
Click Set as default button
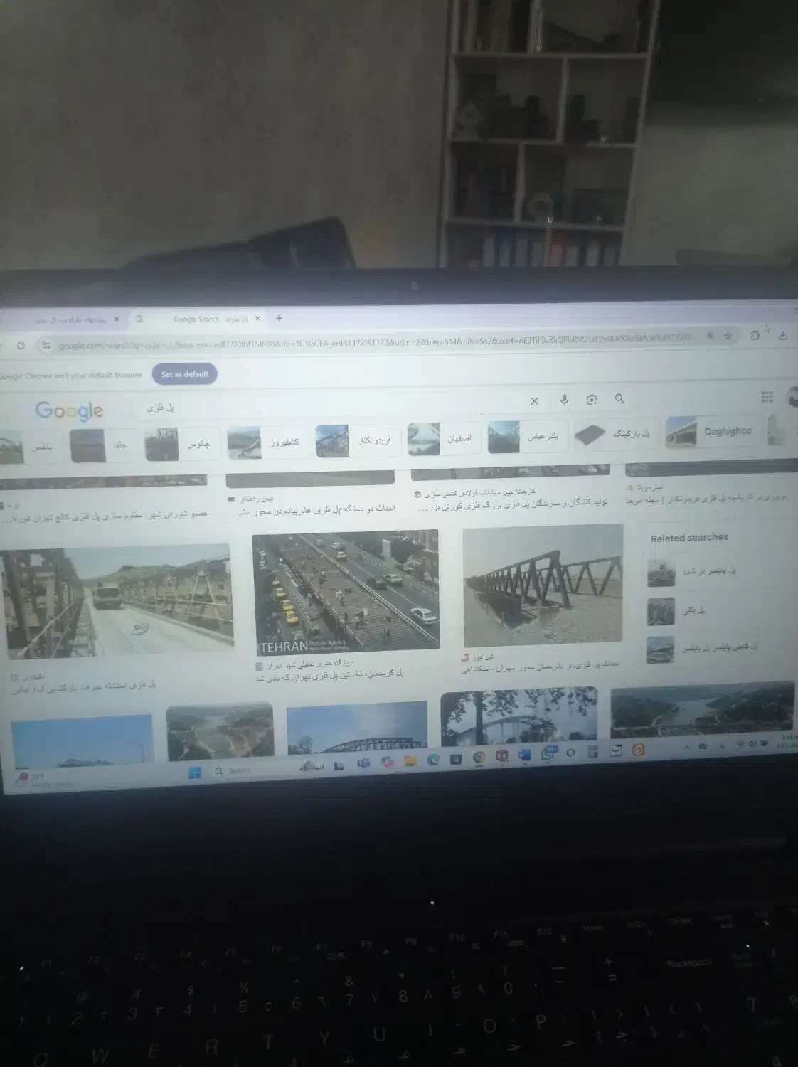[185, 374]
